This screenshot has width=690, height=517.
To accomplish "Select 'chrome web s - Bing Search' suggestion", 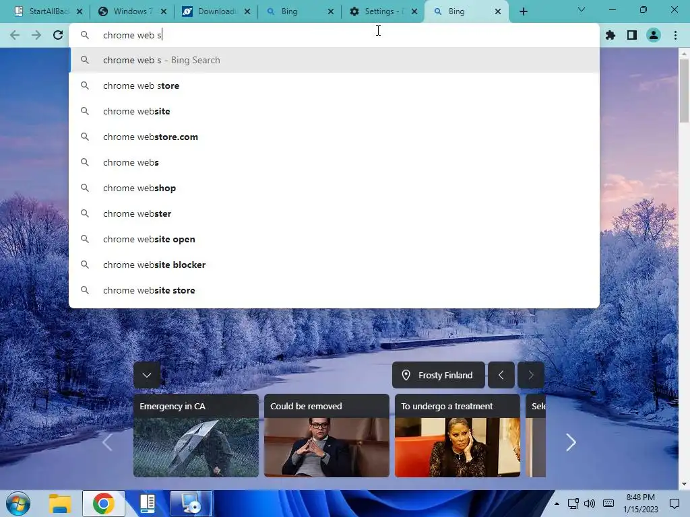I will pos(334,60).
